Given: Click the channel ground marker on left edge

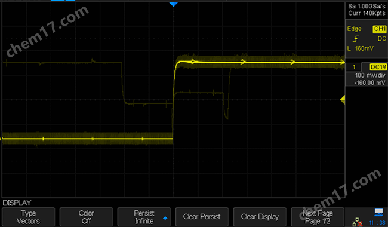Looking at the screenshot, I should pyautogui.click(x=1, y=139).
